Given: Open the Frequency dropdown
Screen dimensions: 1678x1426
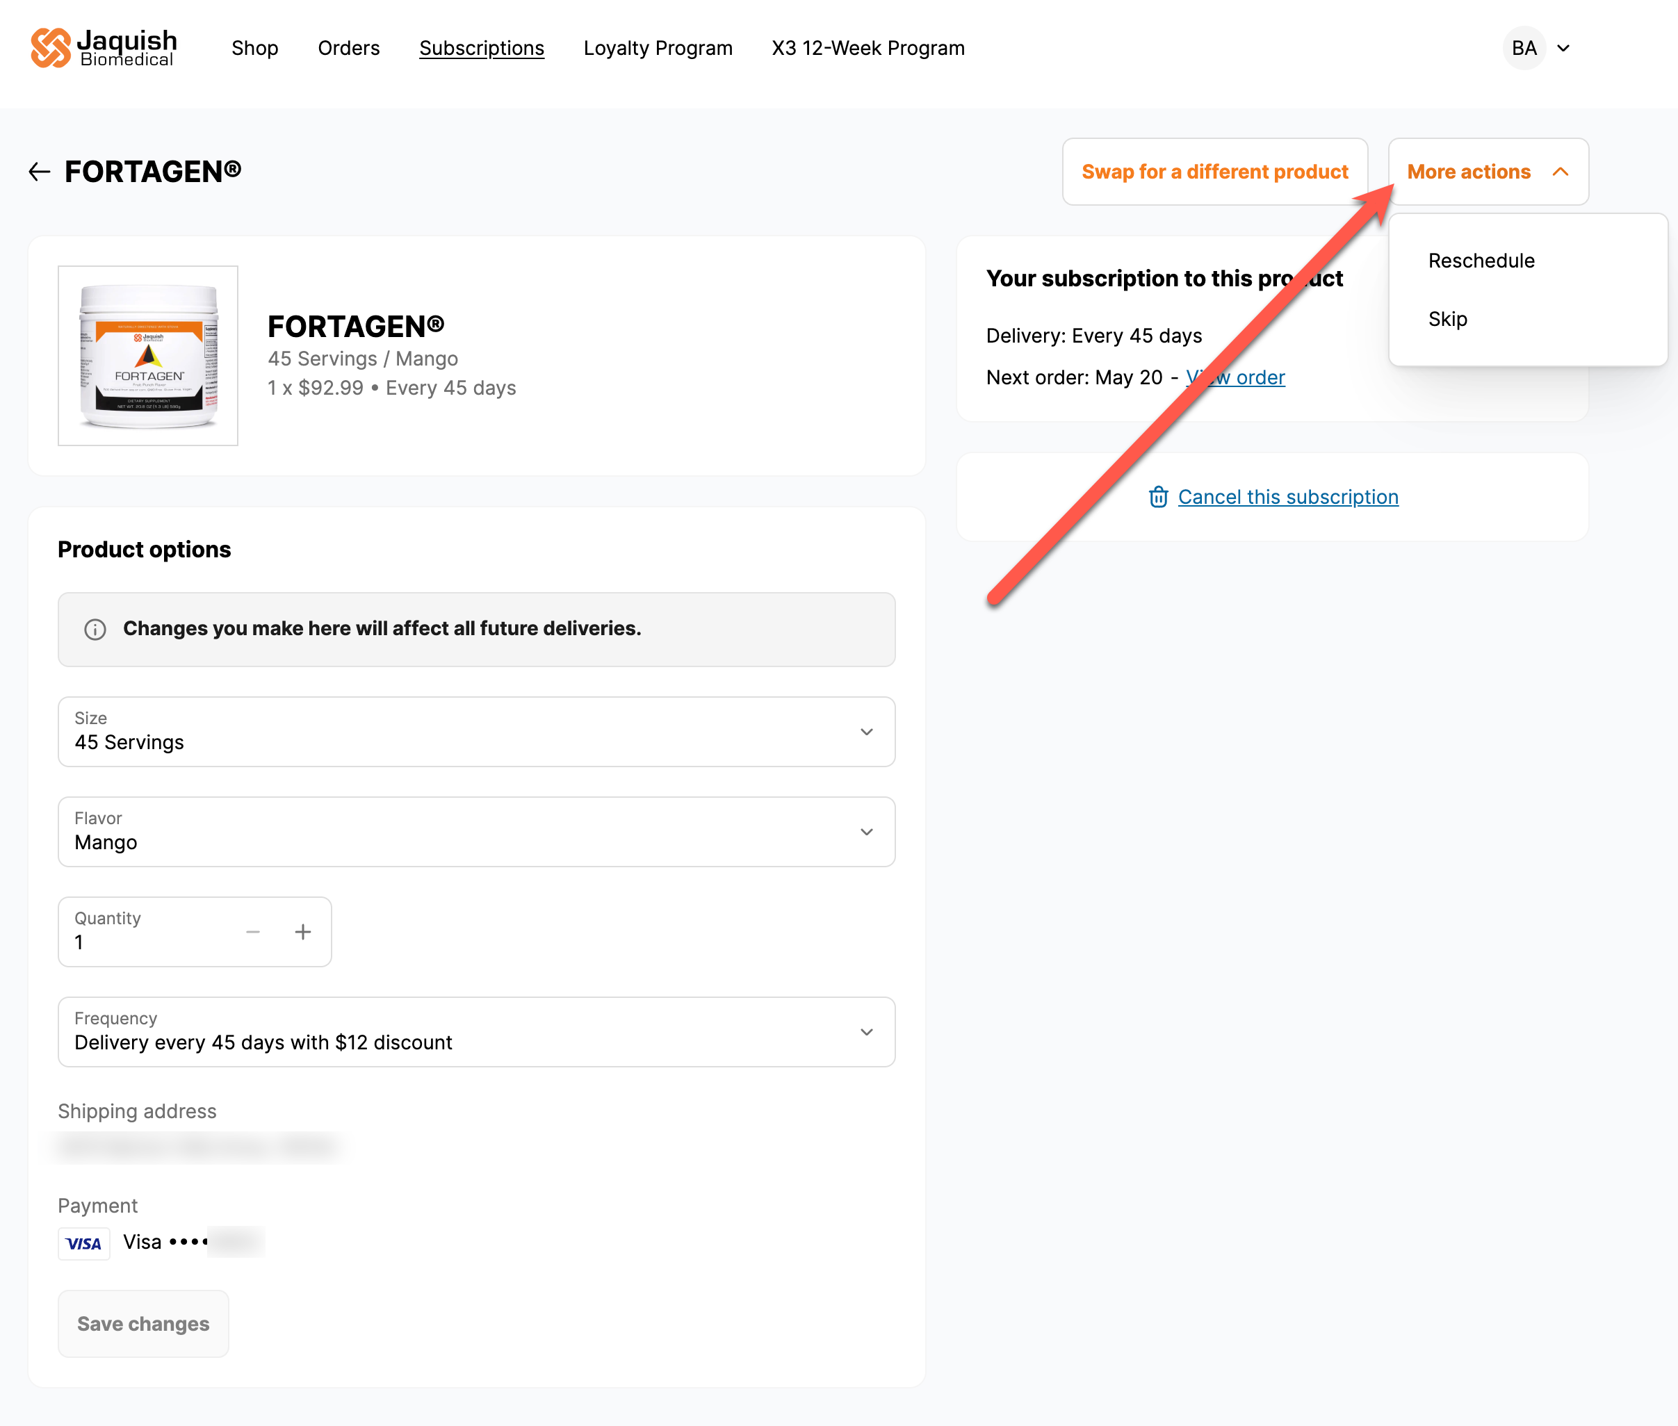Looking at the screenshot, I should pyautogui.click(x=476, y=1031).
